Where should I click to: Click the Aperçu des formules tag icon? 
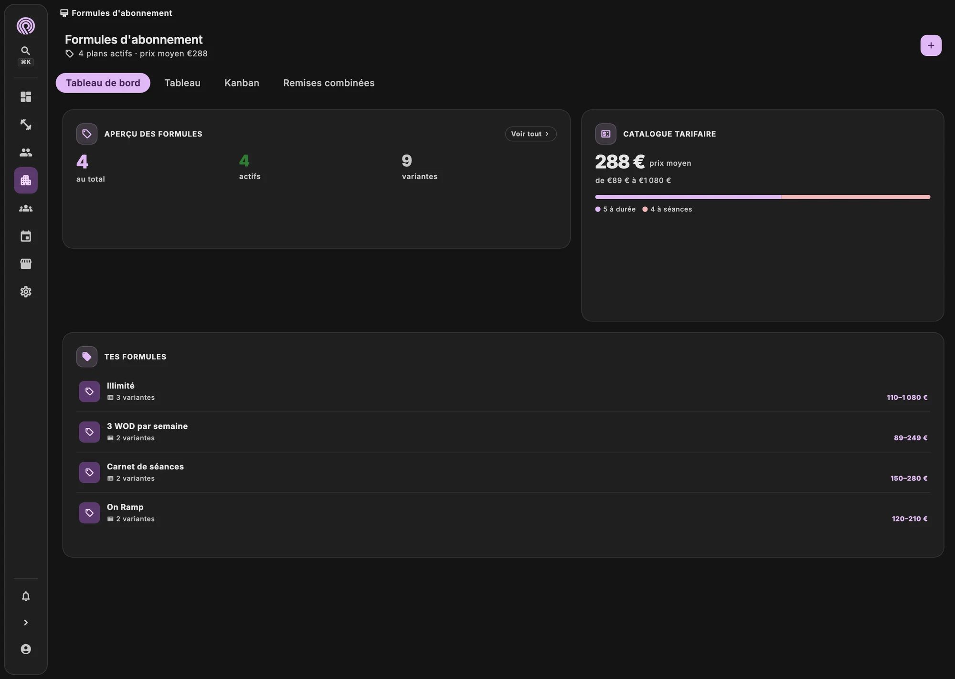[87, 134]
